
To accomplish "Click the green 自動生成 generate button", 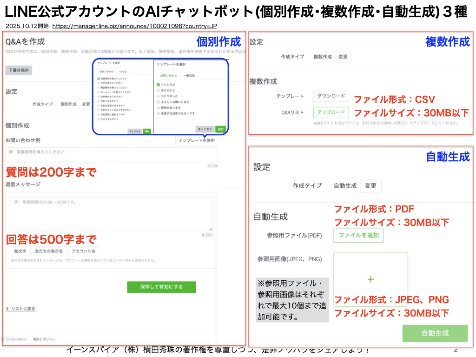I will 435,333.
